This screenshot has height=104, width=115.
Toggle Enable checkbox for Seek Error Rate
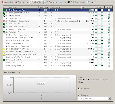pos(108,24)
